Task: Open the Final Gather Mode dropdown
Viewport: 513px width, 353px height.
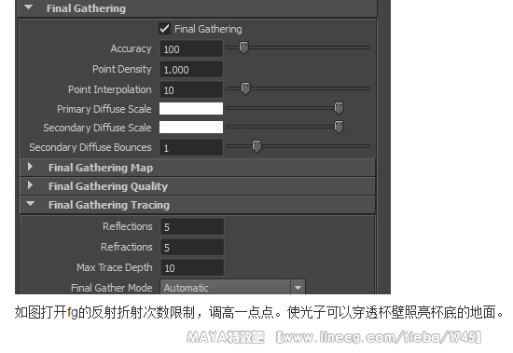Action: point(232,288)
